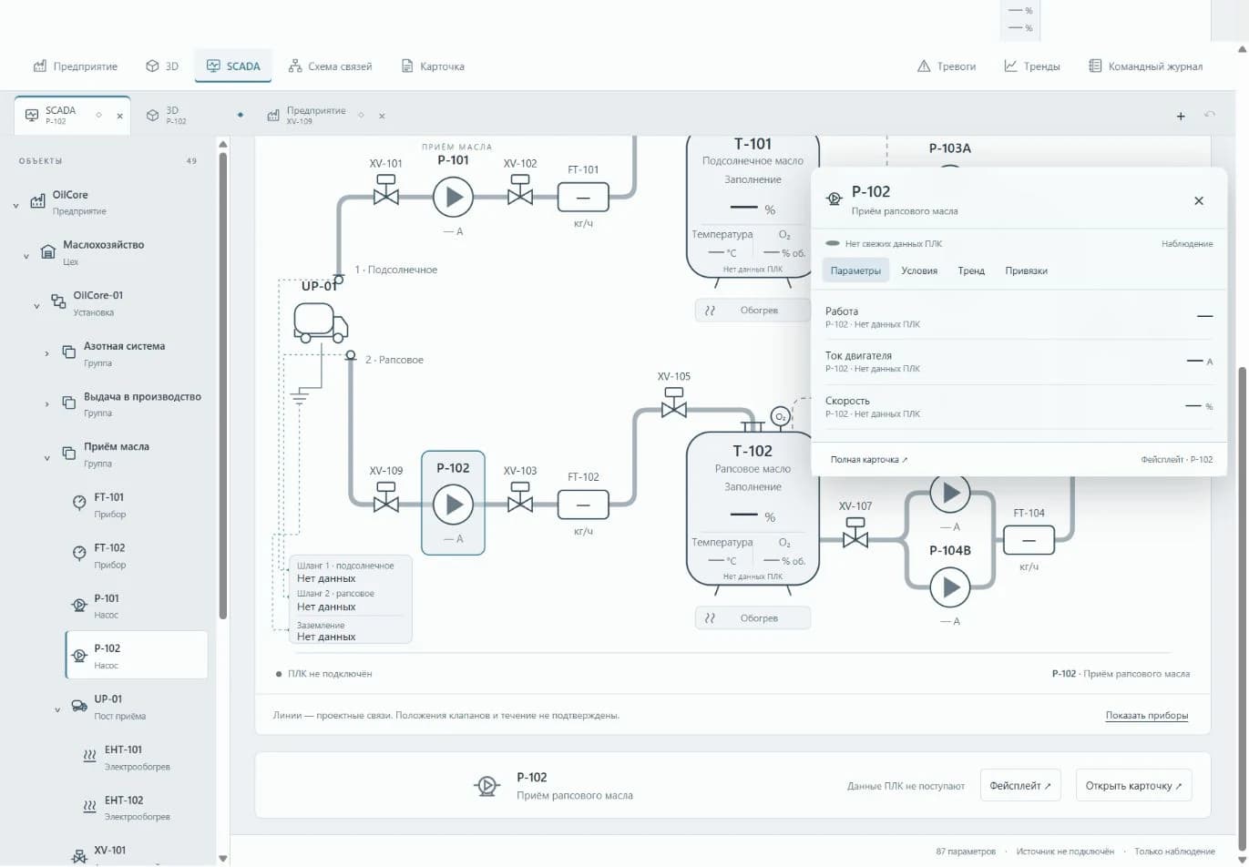
Task: Select flow meter FT-104 box
Action: pyautogui.click(x=1029, y=540)
